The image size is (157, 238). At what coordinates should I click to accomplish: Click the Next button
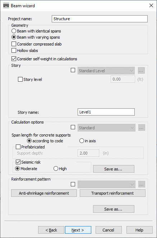pyautogui.click(x=78, y=230)
